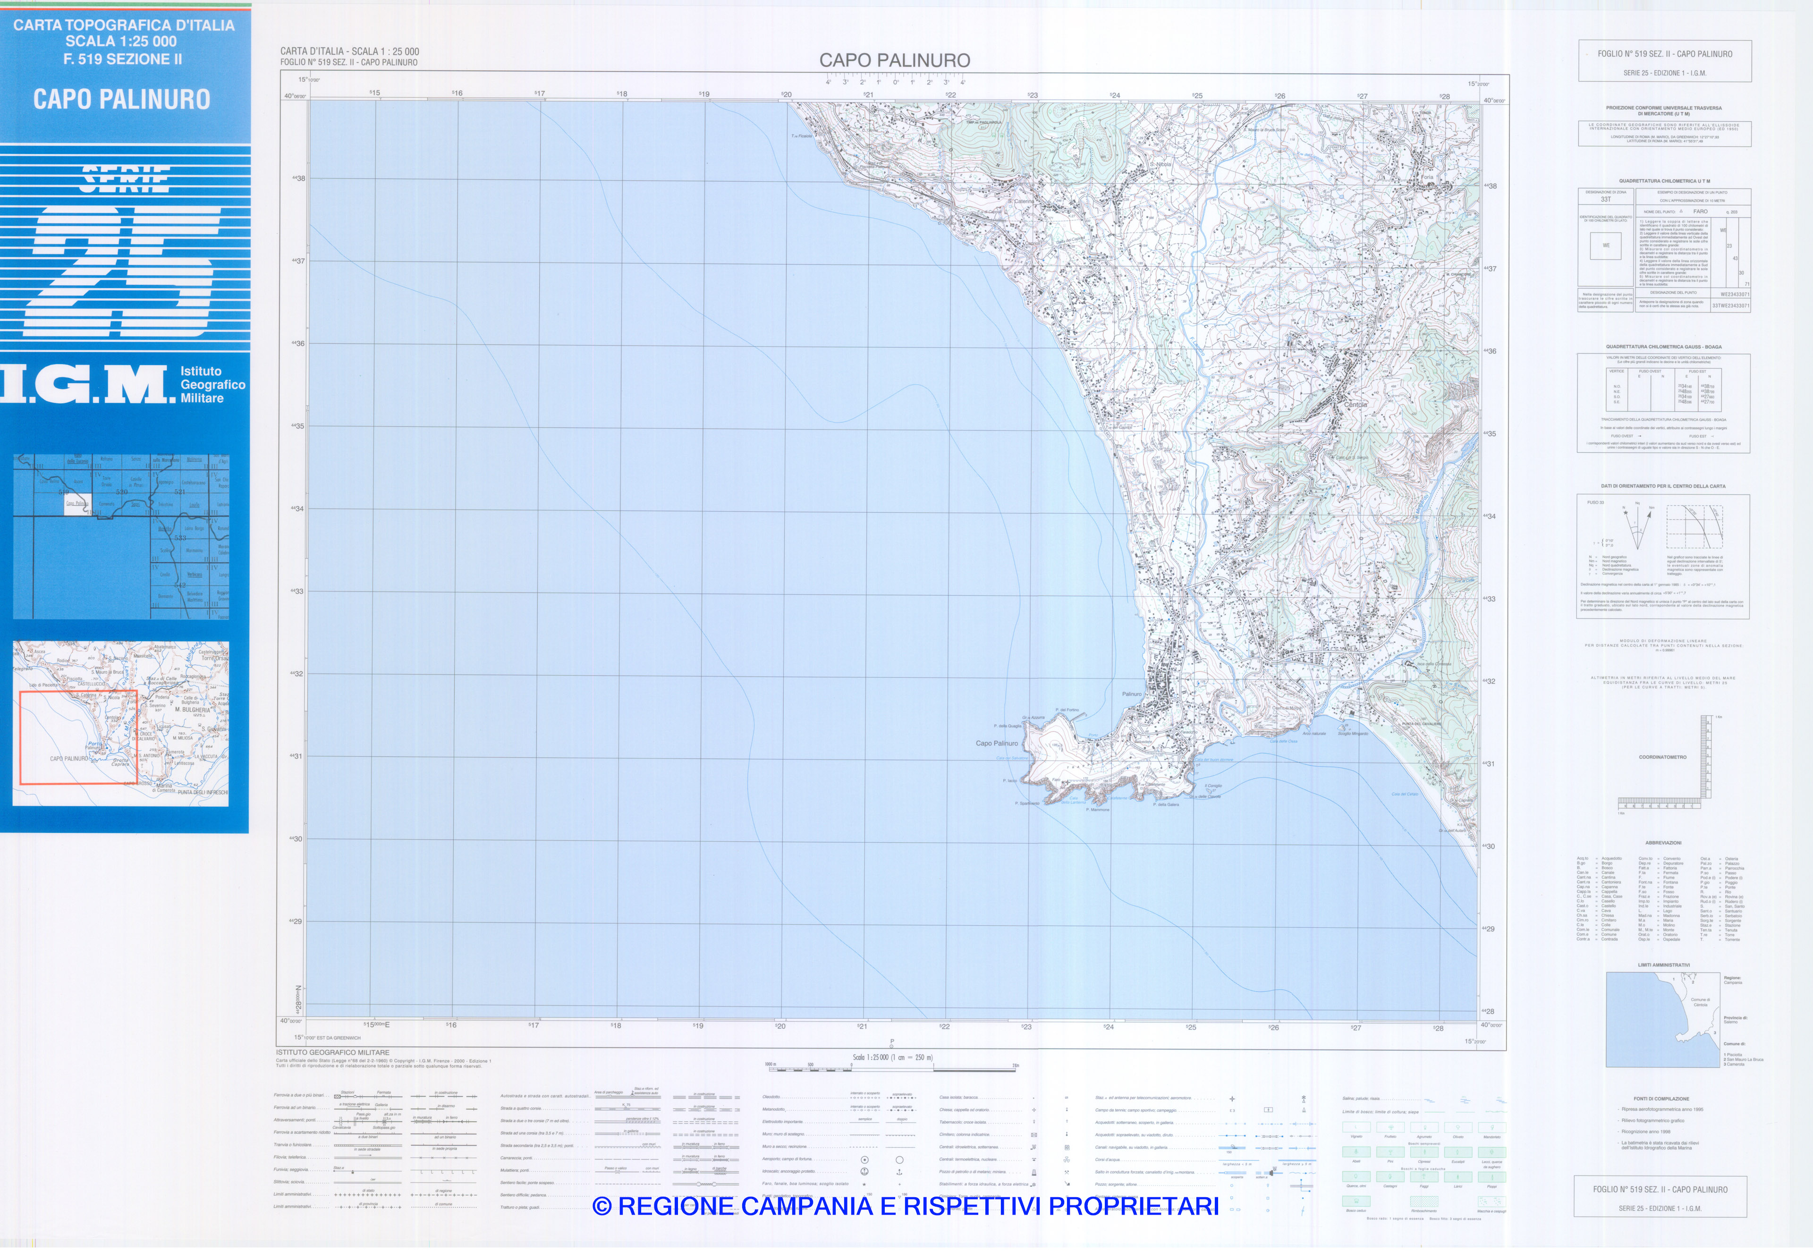Screen dimensions: 1813x1252
Task: Click the Oleodotto legend entry
Action: point(771,1097)
